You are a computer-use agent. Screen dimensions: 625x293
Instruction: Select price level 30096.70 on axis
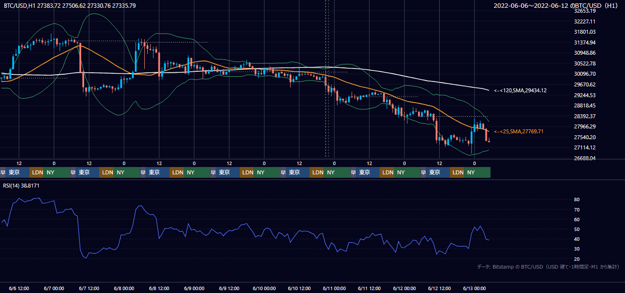click(x=584, y=74)
